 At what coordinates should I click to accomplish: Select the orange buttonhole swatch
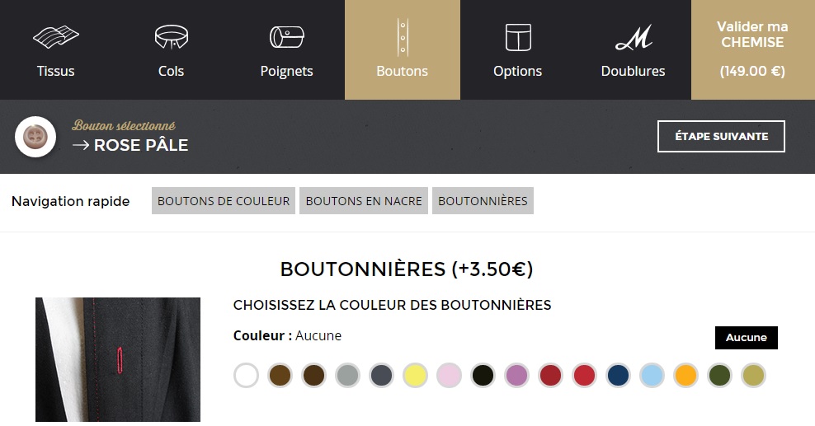pos(685,376)
